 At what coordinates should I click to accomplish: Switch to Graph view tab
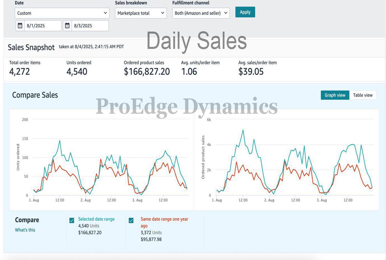coord(335,95)
